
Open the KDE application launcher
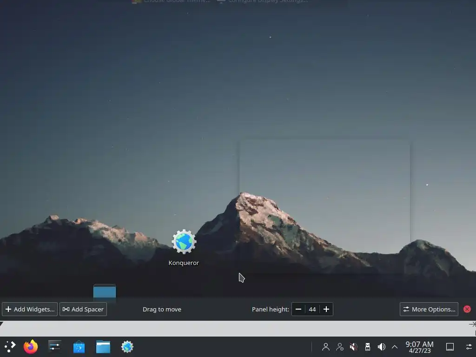(10, 347)
